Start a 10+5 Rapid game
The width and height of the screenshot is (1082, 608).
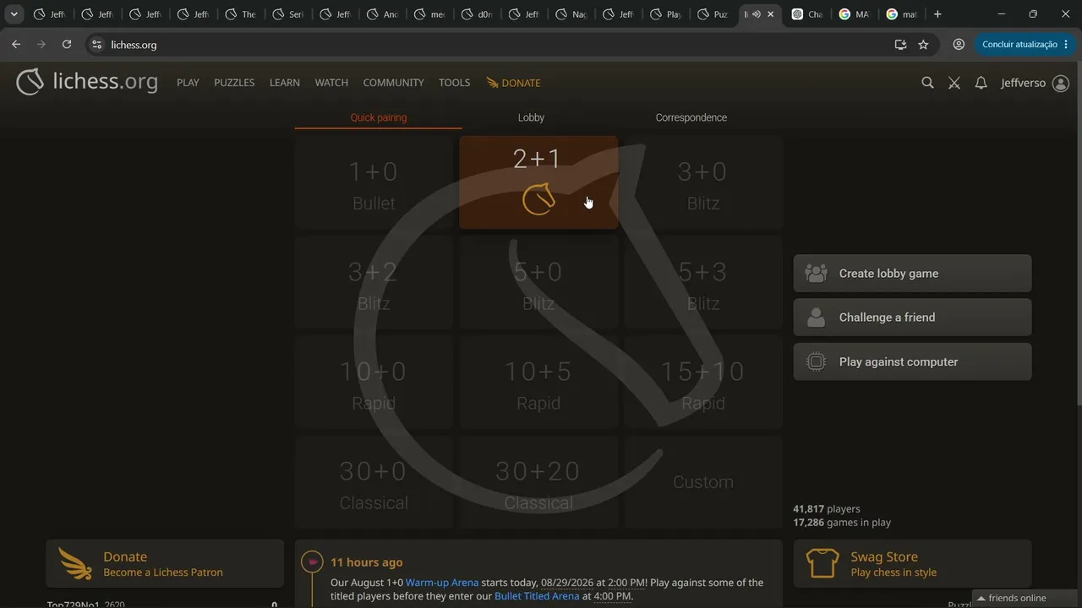pos(538,383)
